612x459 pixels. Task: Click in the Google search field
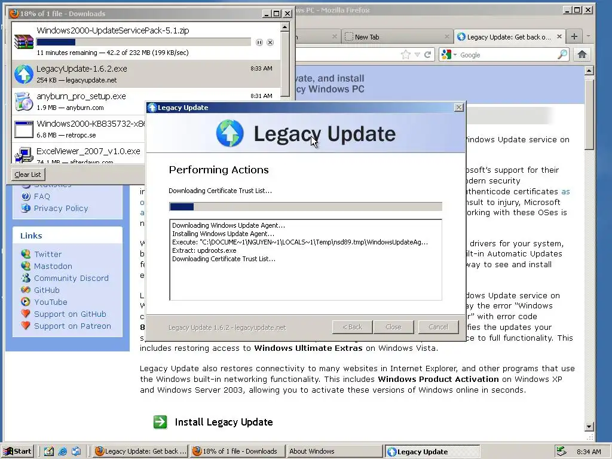[507, 54]
